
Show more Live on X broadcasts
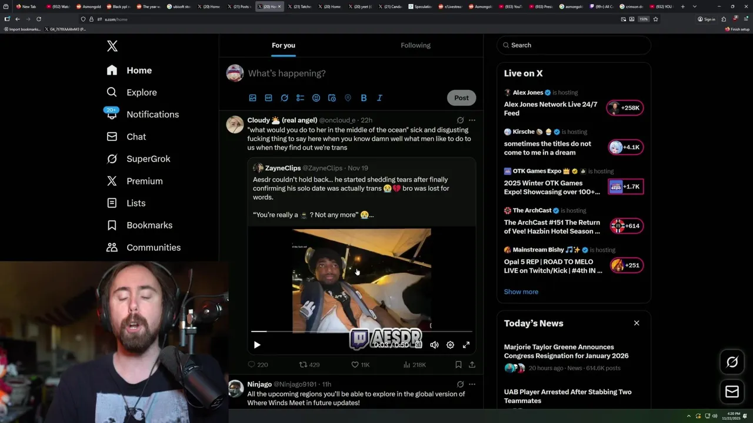point(521,292)
